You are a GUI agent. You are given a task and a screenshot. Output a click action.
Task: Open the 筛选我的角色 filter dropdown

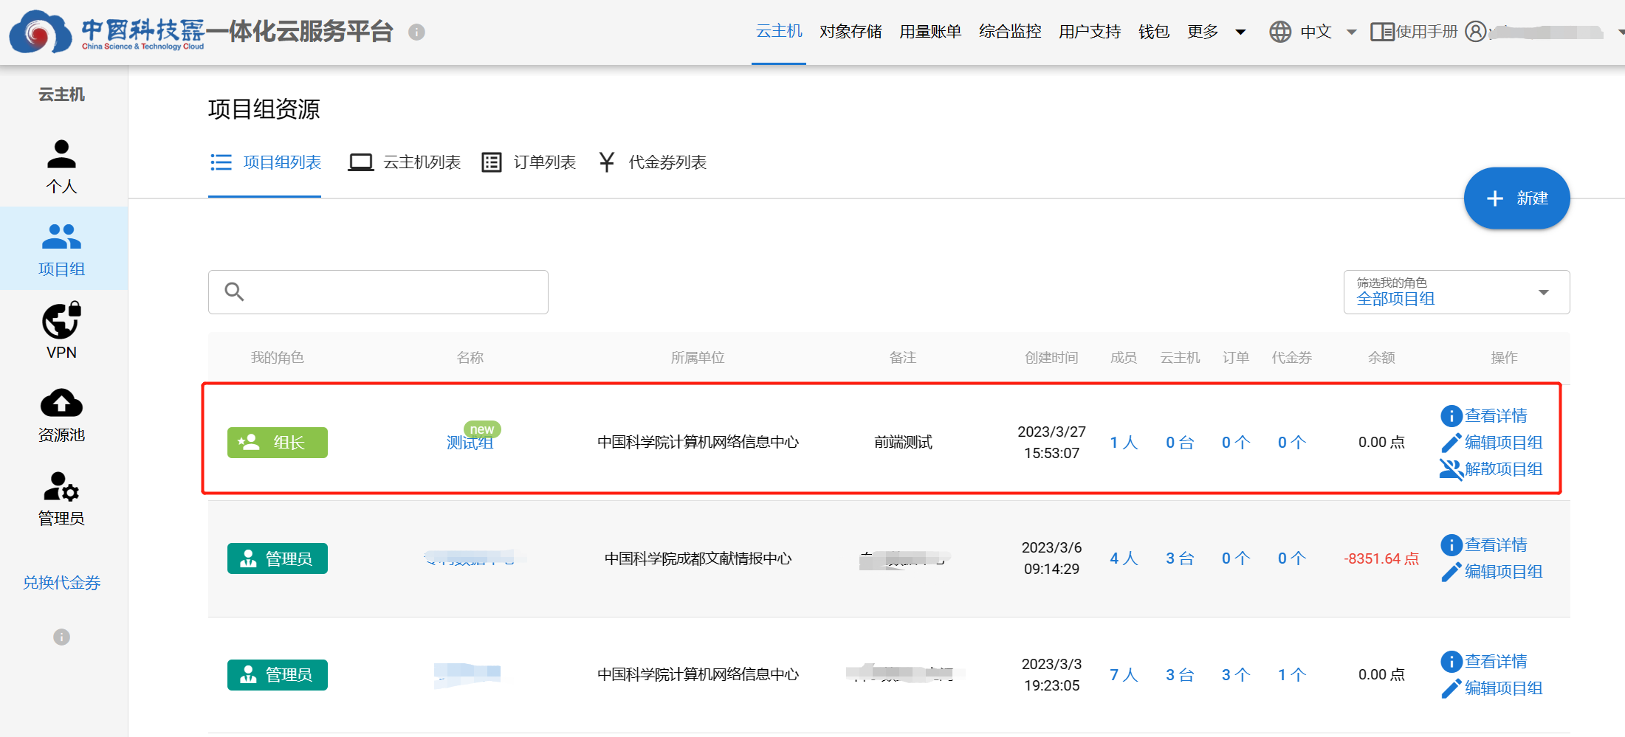1457,292
